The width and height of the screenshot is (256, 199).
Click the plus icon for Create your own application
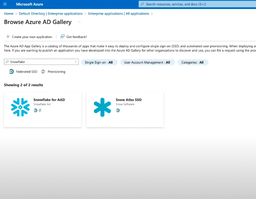coord(8,37)
